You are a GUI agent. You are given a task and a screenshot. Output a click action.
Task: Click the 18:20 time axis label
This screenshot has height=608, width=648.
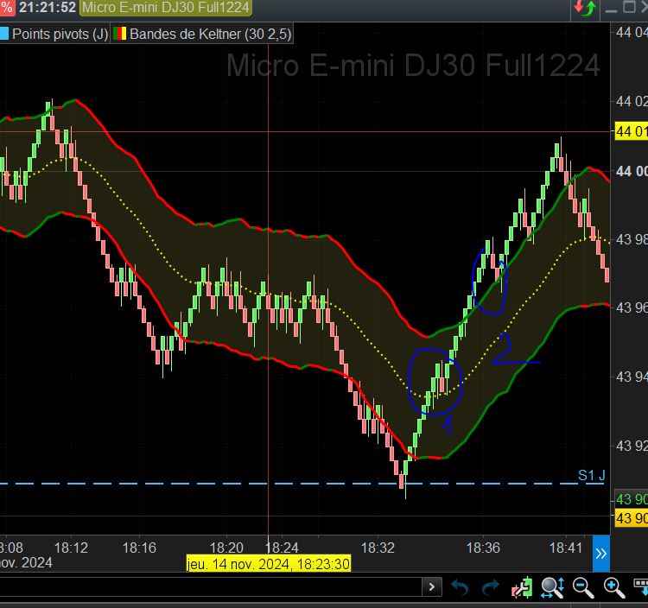[226, 548]
